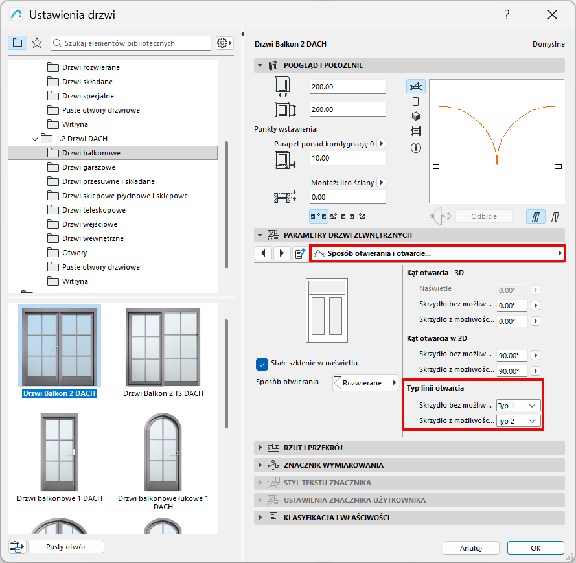Open Drzwi teleskopowe folder
Viewport: 576px width, 563px height.
coord(86,210)
